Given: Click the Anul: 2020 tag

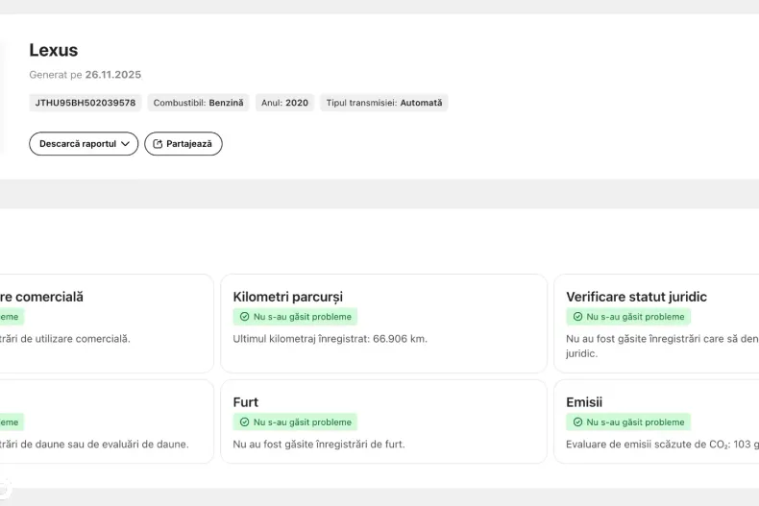Looking at the screenshot, I should [284, 103].
